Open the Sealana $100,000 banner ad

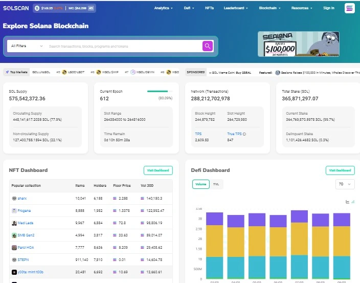coord(299,44)
